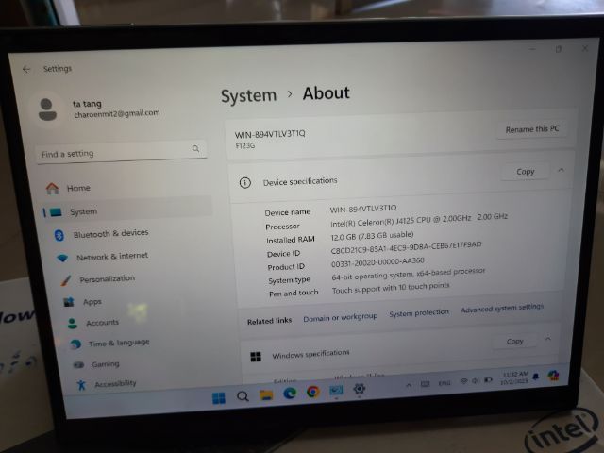This screenshot has height=453, width=604.
Task: Open the Accounts settings page
Action: pyautogui.click(x=102, y=322)
